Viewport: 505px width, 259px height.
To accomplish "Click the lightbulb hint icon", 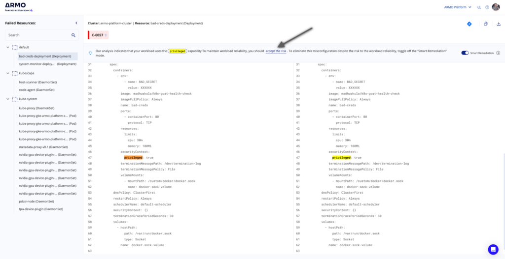I will [x=91, y=53].
